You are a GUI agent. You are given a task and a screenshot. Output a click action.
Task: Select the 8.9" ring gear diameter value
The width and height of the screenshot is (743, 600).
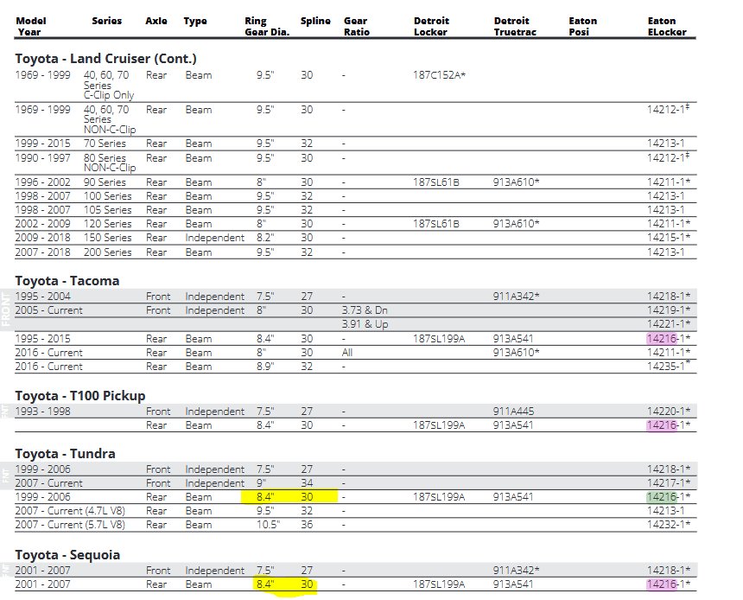point(265,367)
